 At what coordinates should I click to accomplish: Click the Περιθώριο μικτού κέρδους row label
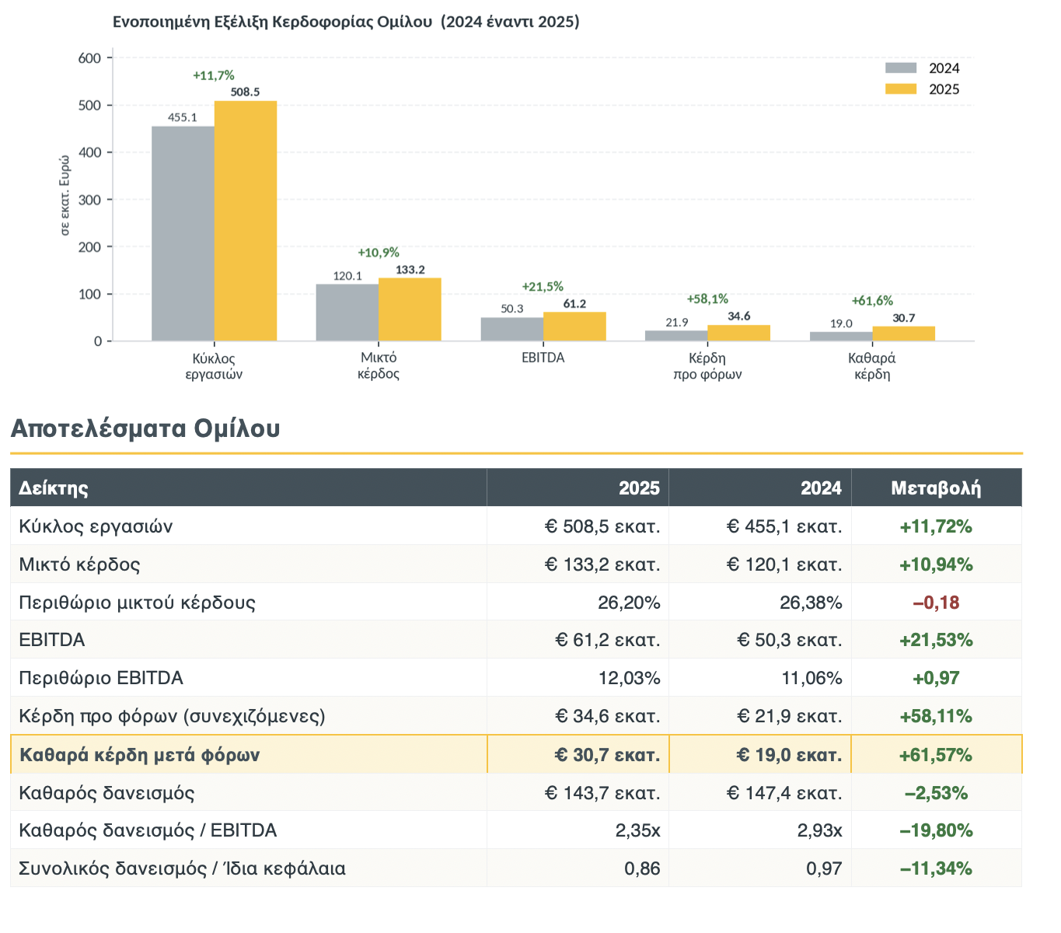click(x=137, y=603)
